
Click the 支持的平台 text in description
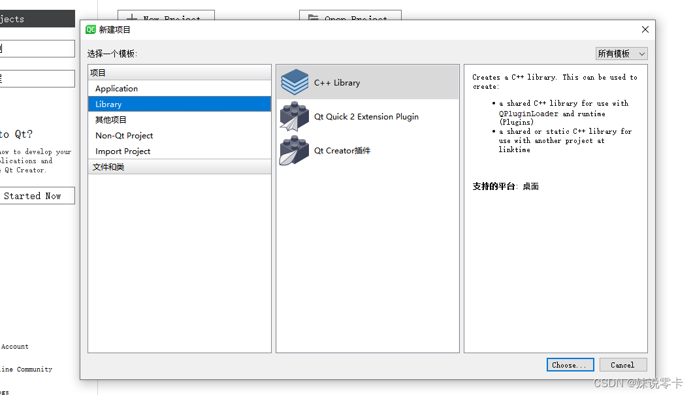[493, 187]
